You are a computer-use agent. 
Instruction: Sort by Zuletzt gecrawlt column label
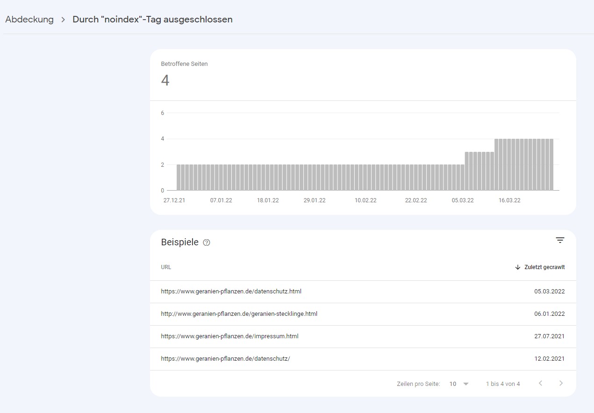click(x=544, y=267)
